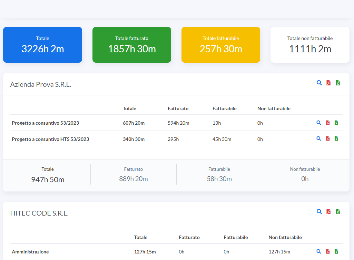The image size is (354, 260).
Task: Click the magnifier icon in Amministrazione row
Action: point(319,251)
